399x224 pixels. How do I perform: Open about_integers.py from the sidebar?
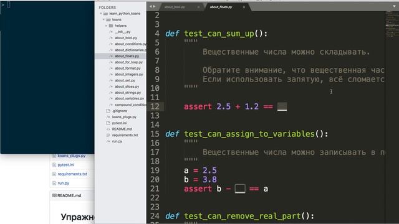click(x=129, y=75)
